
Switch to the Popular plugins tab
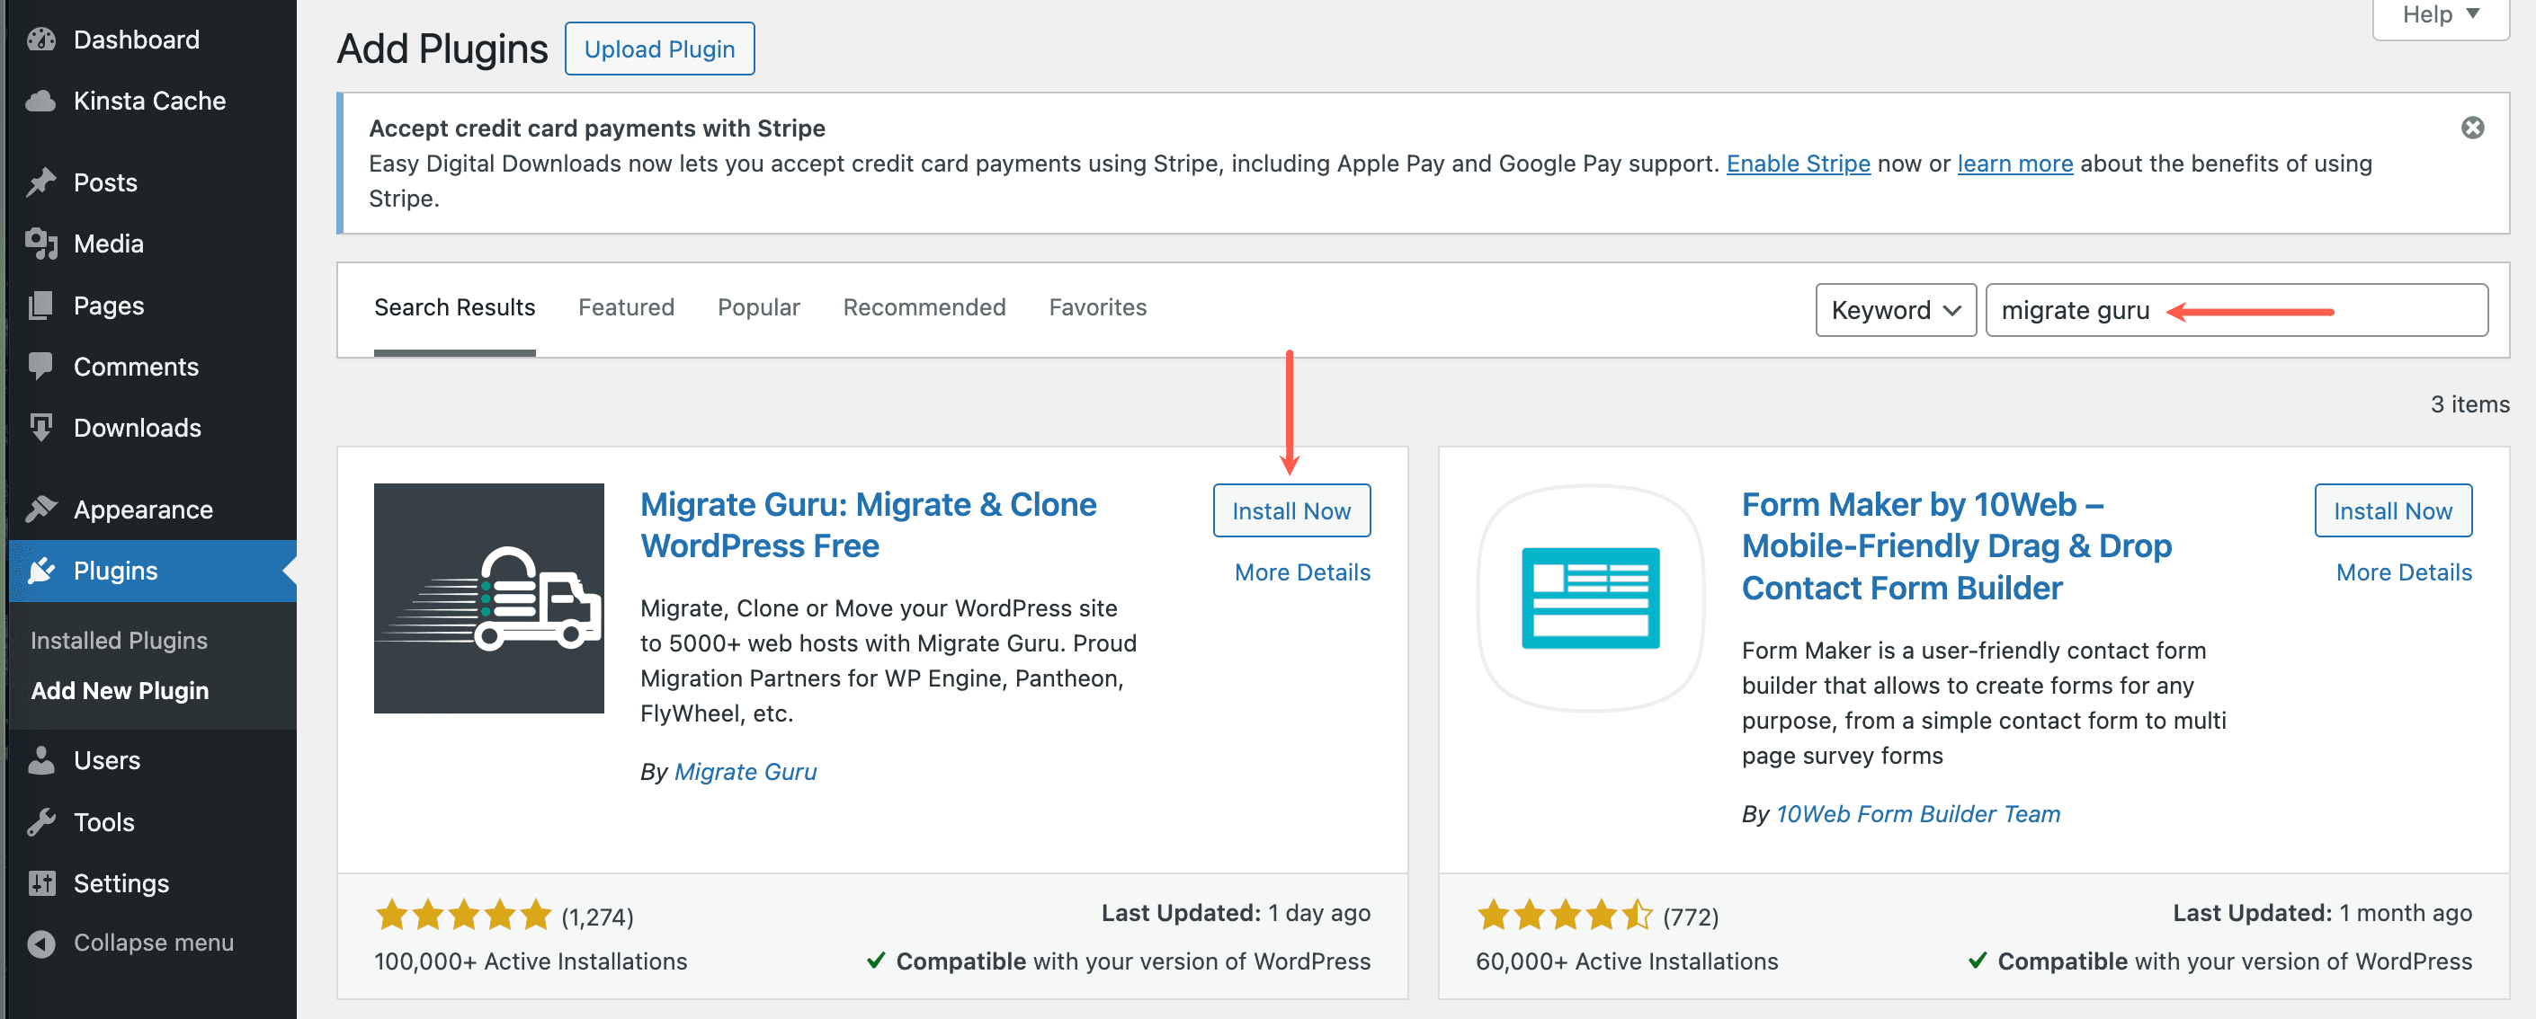[759, 307]
